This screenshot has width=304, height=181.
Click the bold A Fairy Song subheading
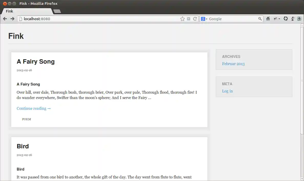point(28,84)
